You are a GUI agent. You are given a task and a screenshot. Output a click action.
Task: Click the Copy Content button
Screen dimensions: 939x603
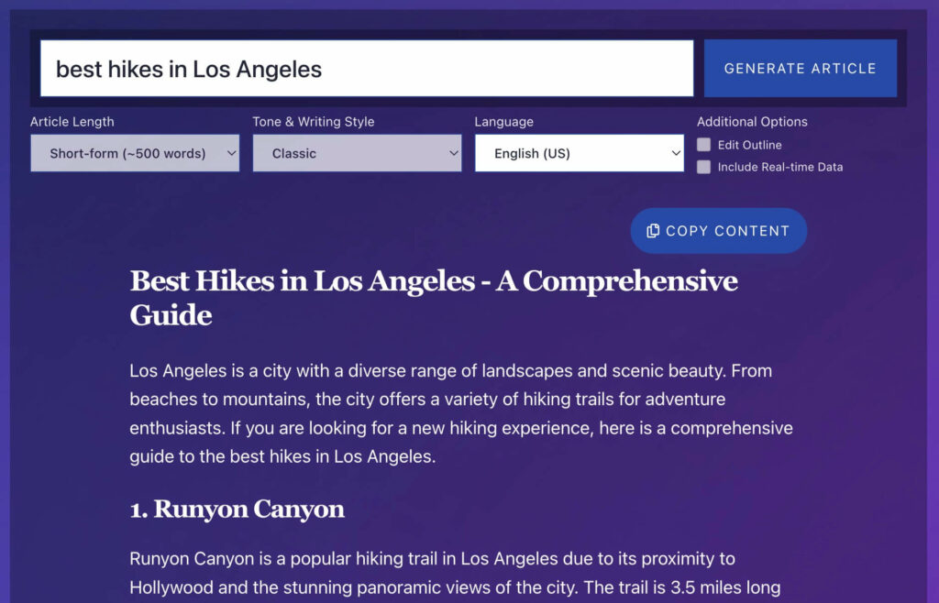click(718, 231)
